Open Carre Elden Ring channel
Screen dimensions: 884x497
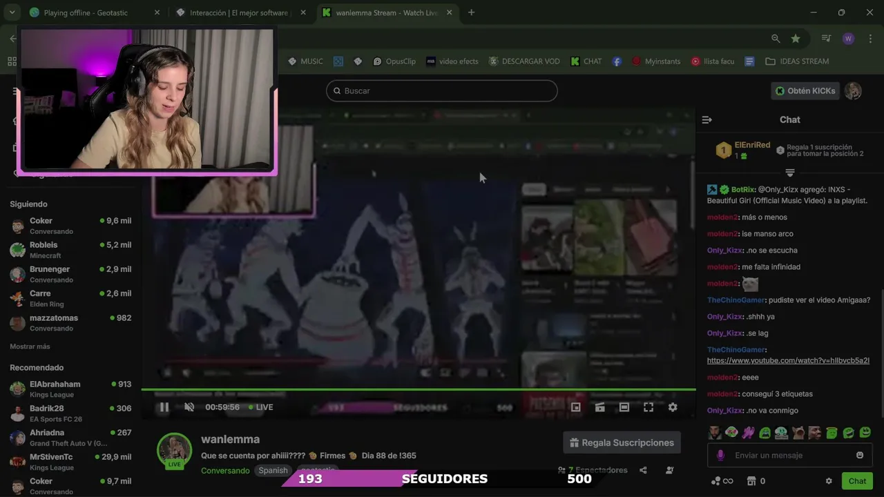70,298
